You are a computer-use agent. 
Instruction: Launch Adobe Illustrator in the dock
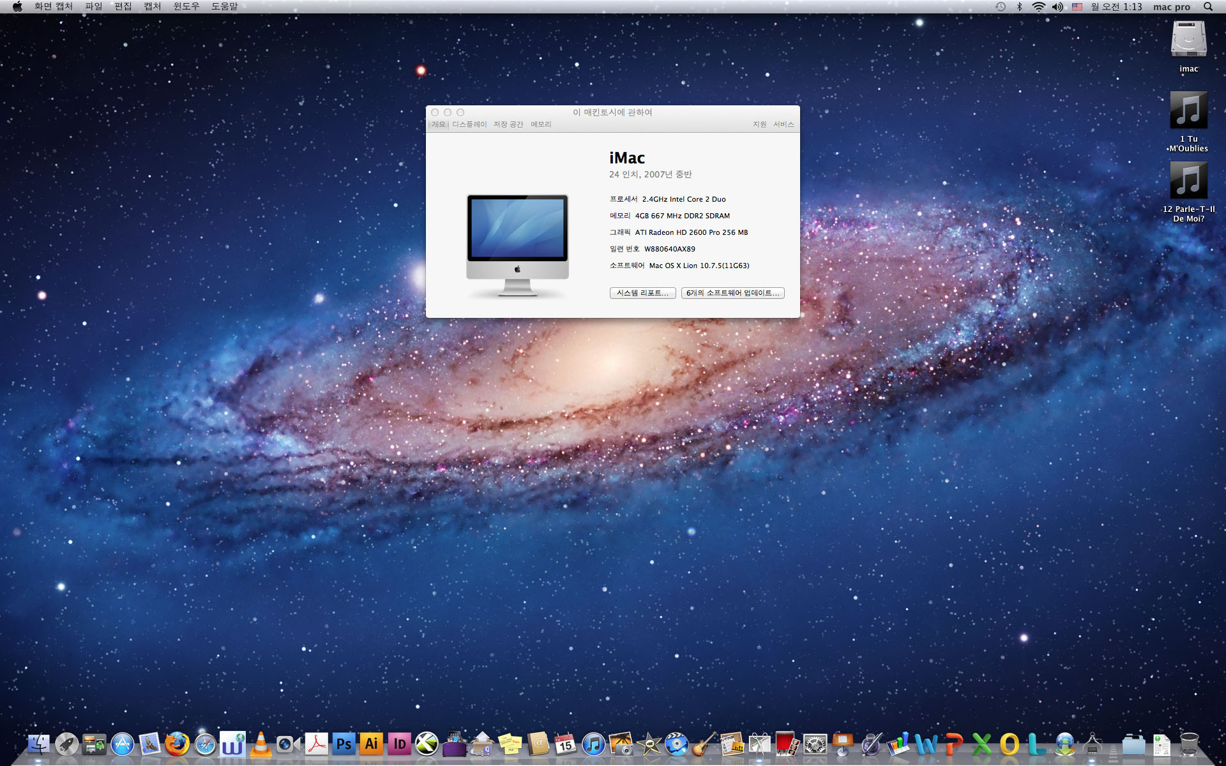[371, 744]
